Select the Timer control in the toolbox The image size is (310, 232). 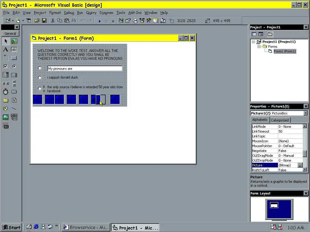click(x=6, y=92)
